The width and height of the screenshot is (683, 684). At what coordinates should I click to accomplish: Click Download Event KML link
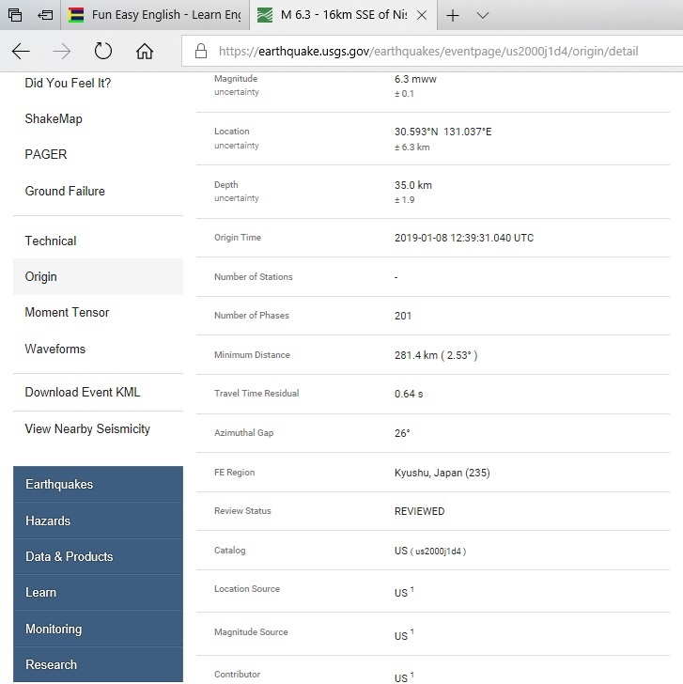83,393
